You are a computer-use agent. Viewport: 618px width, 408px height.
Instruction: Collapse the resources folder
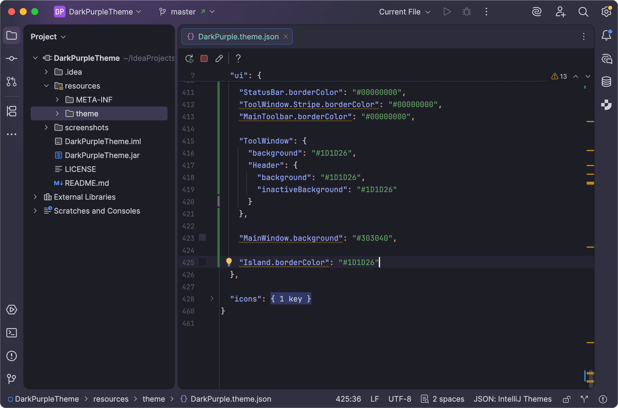coord(46,86)
